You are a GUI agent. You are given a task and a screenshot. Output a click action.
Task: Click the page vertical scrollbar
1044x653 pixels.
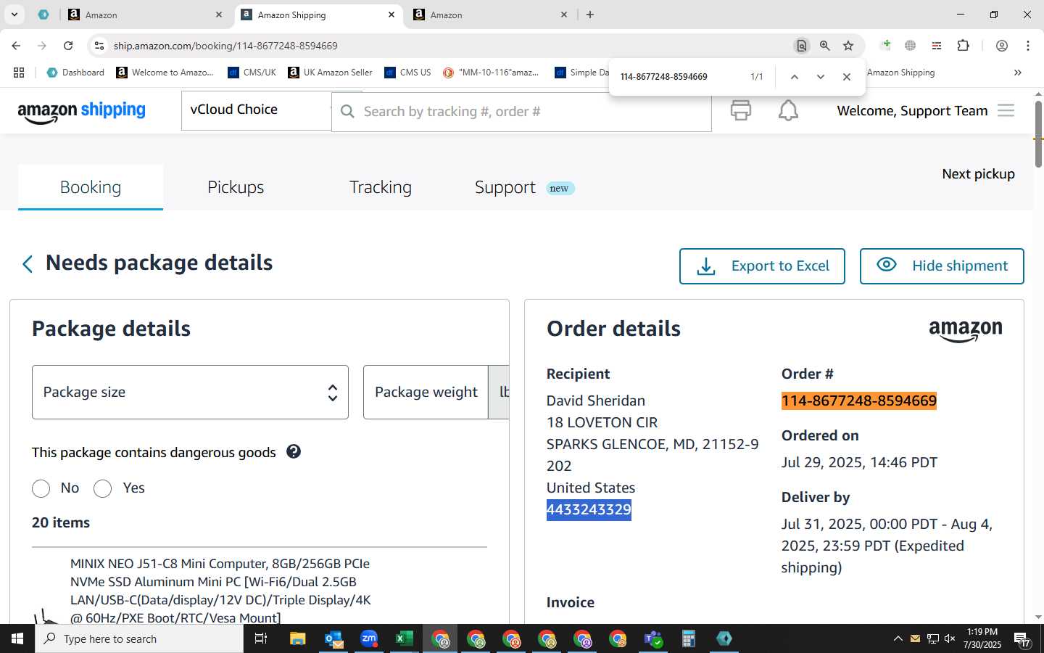coord(1038,134)
